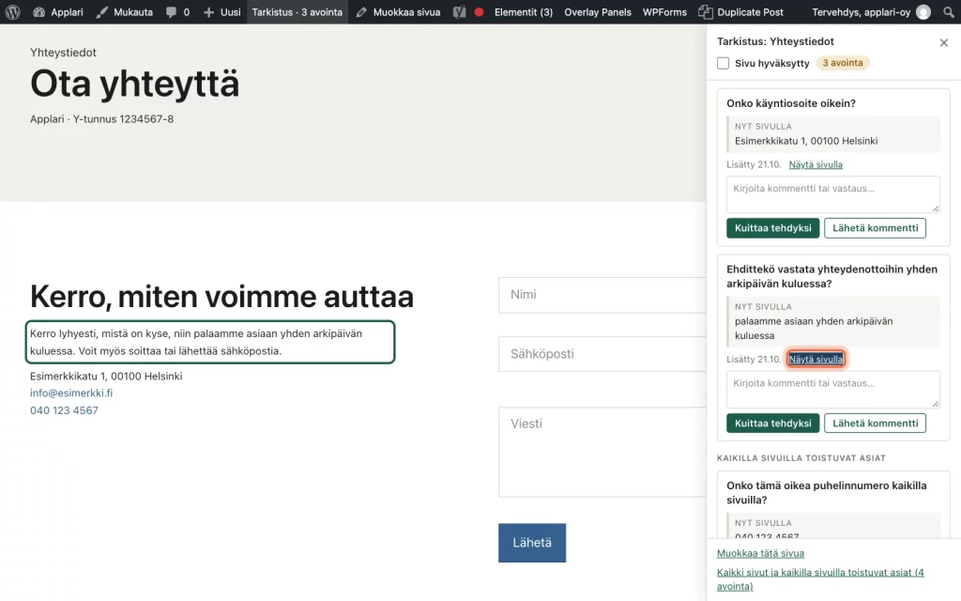The image size is (961, 601).
Task: Click the Kerro, miten voimme auttaa heading
Action: [x=221, y=297]
